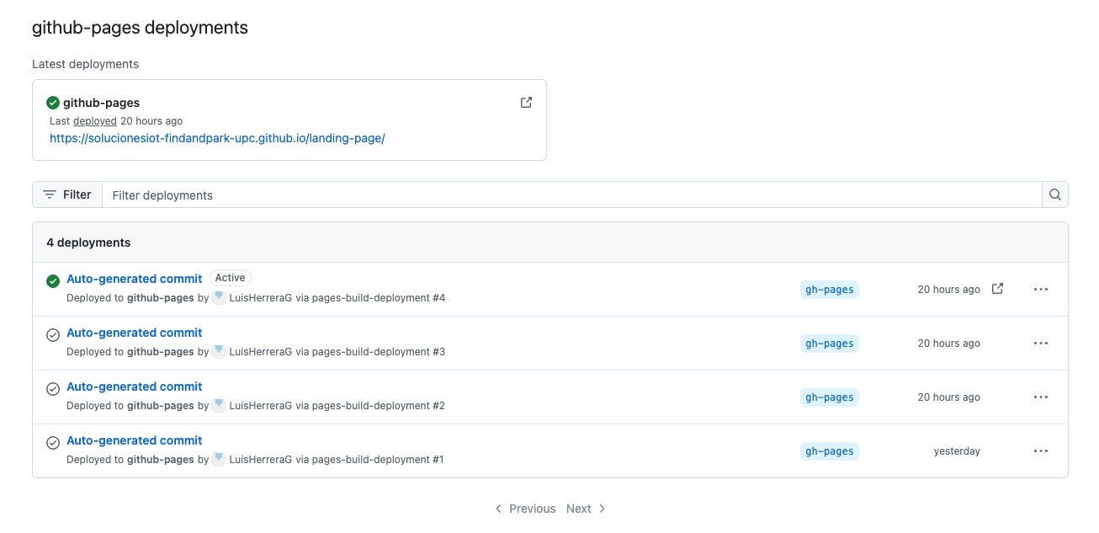Click the 'Latest deployments' label
The width and height of the screenshot is (1099, 533).
pos(86,64)
